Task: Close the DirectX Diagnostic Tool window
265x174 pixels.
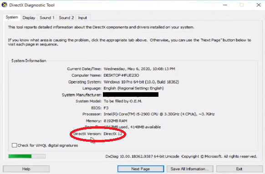Action: pyautogui.click(x=259, y=5)
